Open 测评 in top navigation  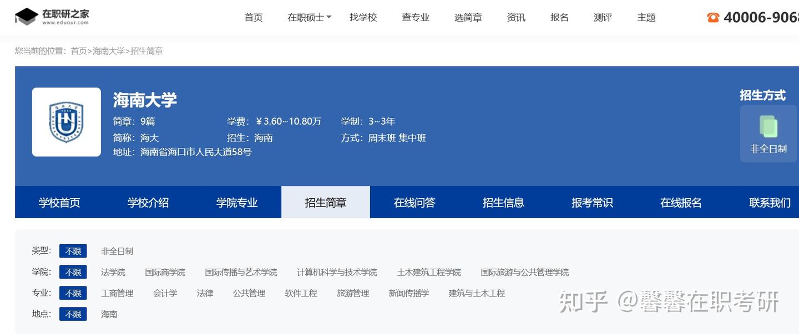603,17
